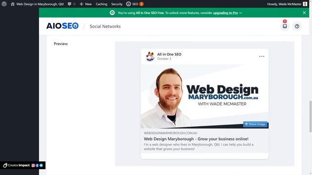312x175 pixels.
Task: Open the New content menu
Action: (86, 4)
